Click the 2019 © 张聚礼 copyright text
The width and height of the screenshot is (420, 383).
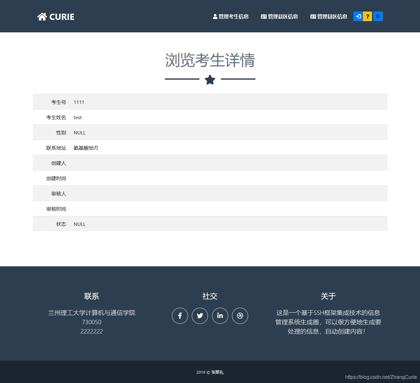(x=210, y=372)
